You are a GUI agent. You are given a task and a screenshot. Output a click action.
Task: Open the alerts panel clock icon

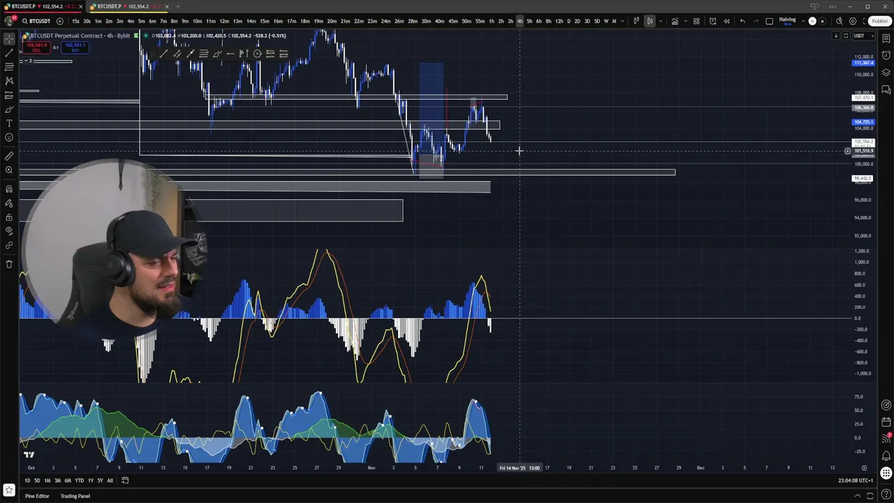pos(886,55)
